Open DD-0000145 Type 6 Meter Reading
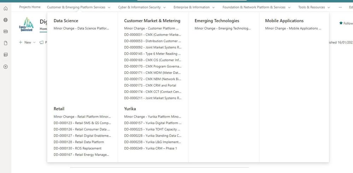The image size is (353, 173). (x=152, y=54)
